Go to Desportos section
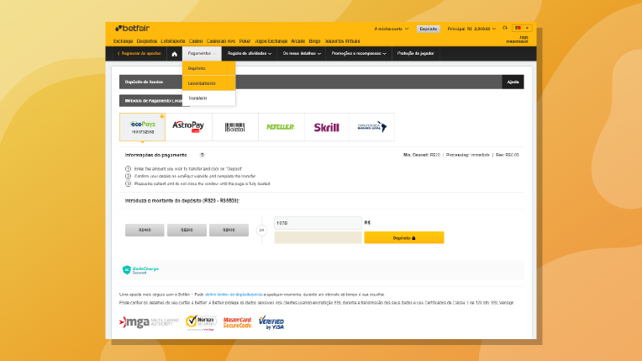Image resolution: width=642 pixels, height=361 pixels. 147,41
